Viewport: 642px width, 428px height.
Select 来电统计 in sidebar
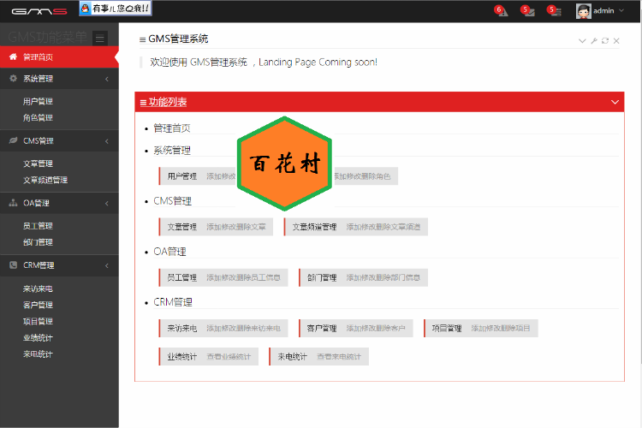pyautogui.click(x=38, y=354)
